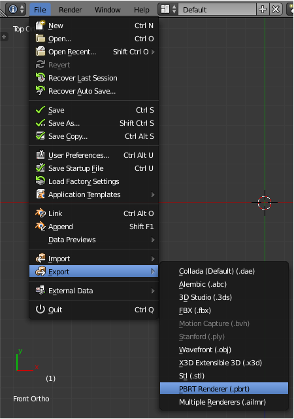Expand the Data Previews submenu arrow
Image resolution: width=294 pixels, height=419 pixels.
click(x=153, y=240)
